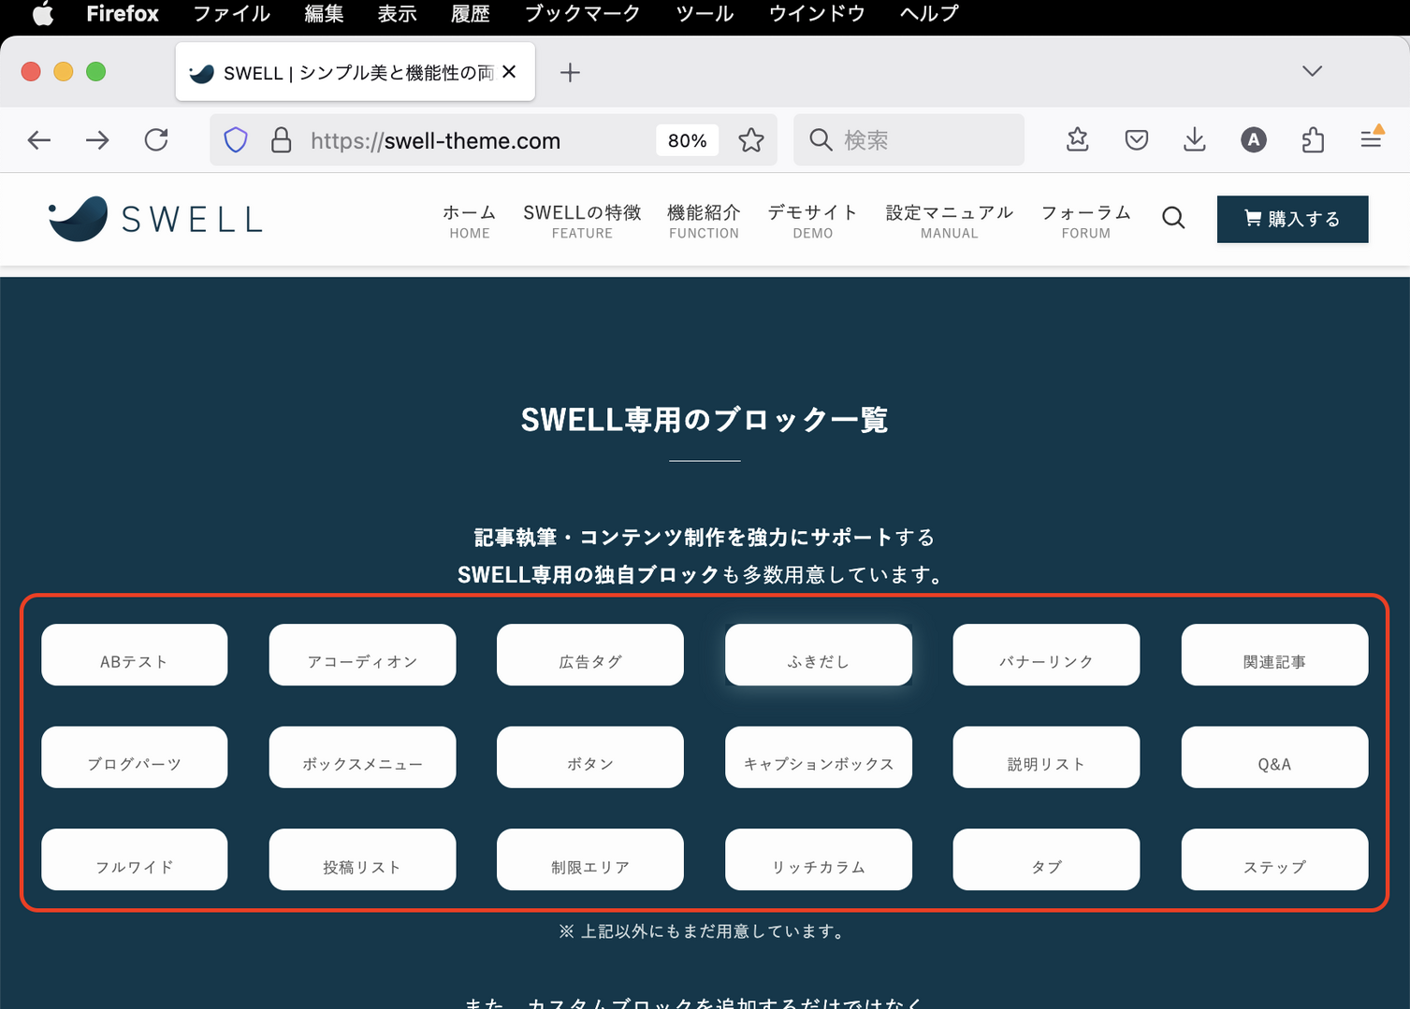Select the 制限エリア block card
This screenshot has width=1410, height=1009.
pyautogui.click(x=590, y=859)
